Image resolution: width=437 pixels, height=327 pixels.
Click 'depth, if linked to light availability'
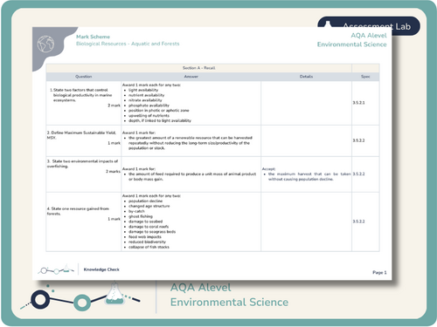pos(160,120)
